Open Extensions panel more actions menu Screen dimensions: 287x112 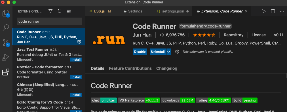tap(78, 11)
